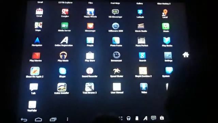Open the YouTube app

coord(32,105)
